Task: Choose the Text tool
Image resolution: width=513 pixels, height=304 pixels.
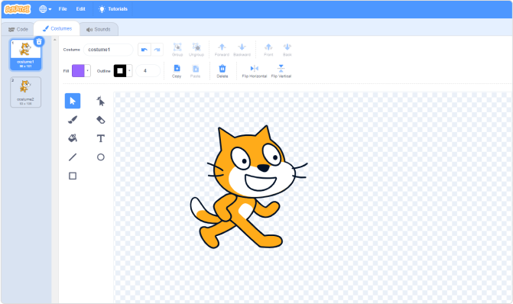Action: (101, 138)
